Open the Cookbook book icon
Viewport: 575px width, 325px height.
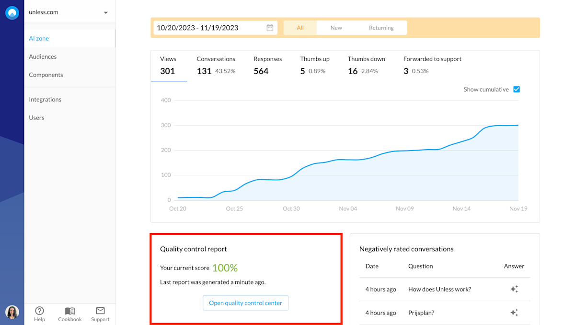[70, 311]
